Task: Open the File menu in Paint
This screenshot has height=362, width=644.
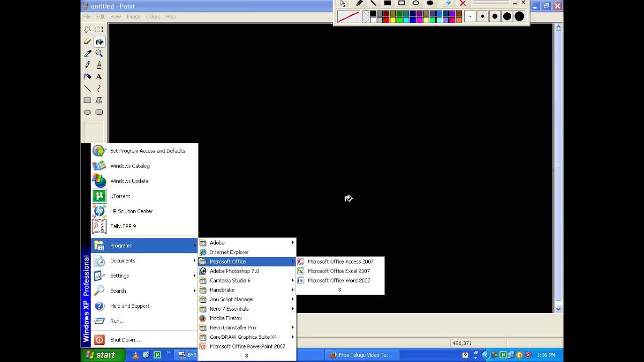Action: tap(87, 17)
